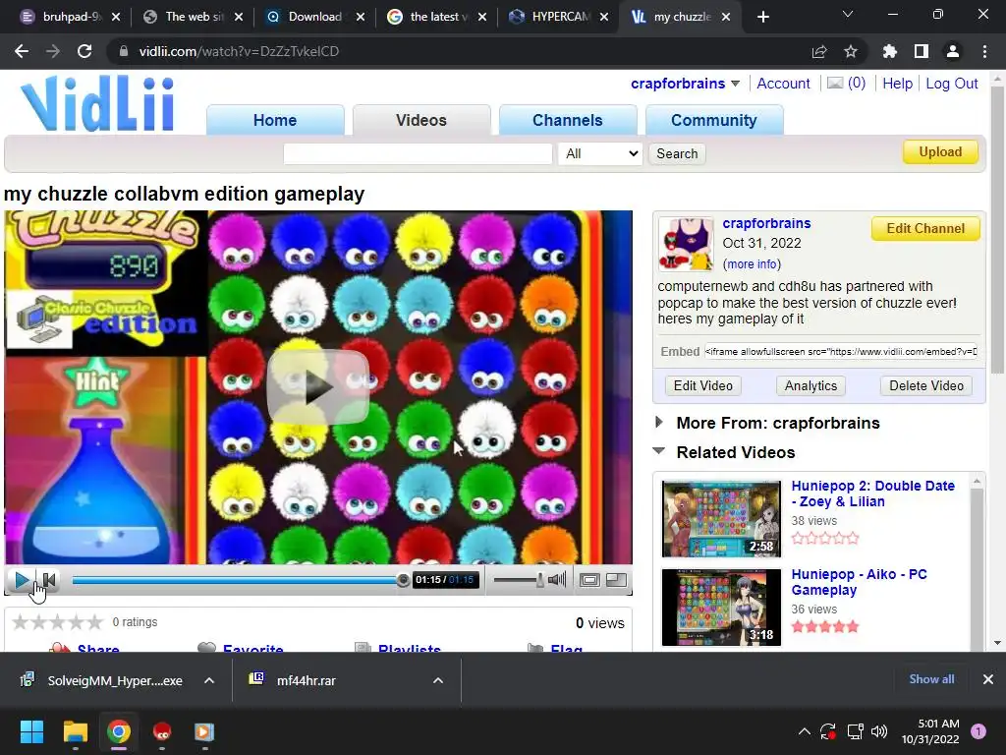Open the Community tab
Viewport: 1006px width, 755px height.
tap(714, 120)
